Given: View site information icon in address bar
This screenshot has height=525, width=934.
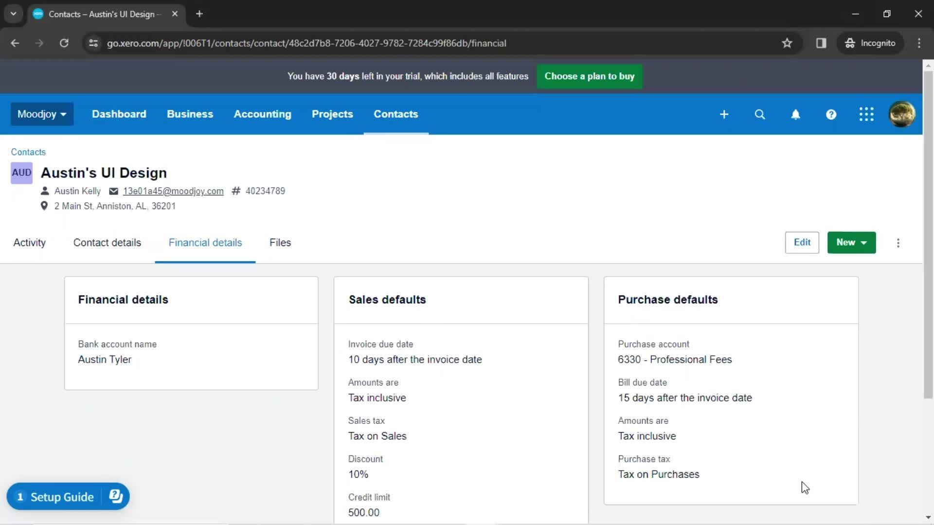Looking at the screenshot, I should click(93, 43).
